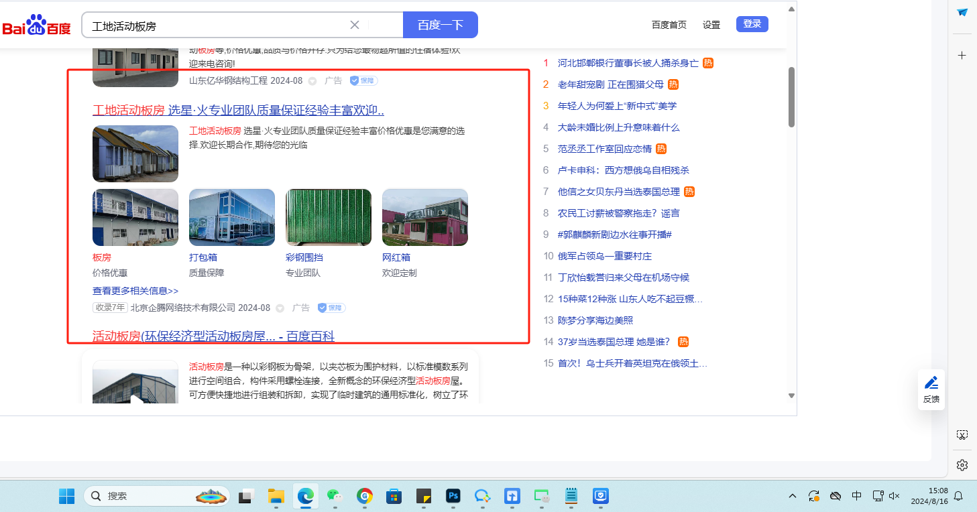This screenshot has width=977, height=512.
Task: Show hidden system tray icons
Action: tap(793, 496)
